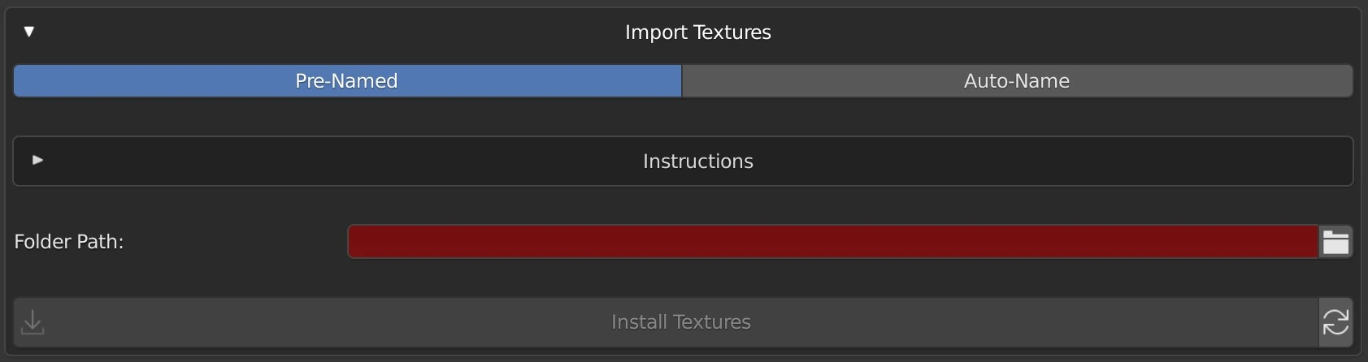Open the folder browser icon

[x=1335, y=242]
